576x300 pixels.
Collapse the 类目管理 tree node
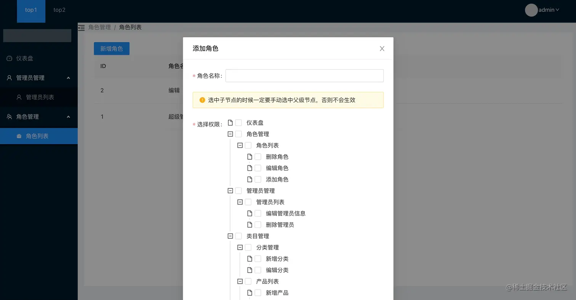230,236
